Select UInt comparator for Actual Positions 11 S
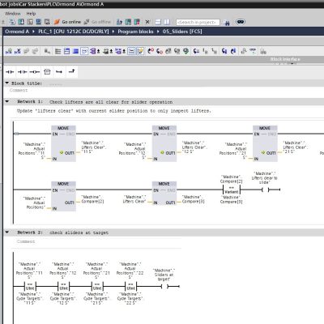Viewport: 324px width, 324px height. pos(30,286)
